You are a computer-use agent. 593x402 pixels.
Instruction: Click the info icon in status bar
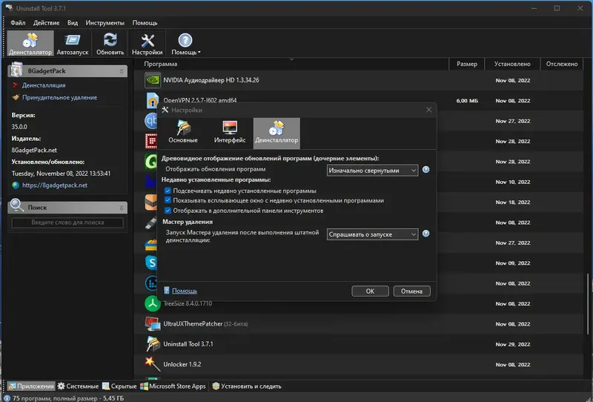[7, 398]
